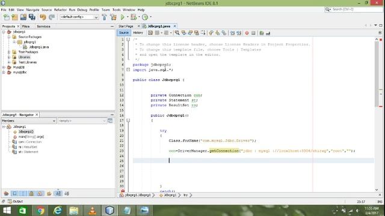Open the Members dropdown in Navigator

click(x=28, y=121)
